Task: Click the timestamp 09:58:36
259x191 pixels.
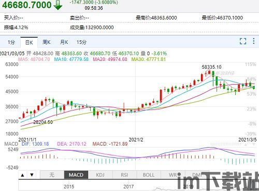Action: pyautogui.click(x=94, y=8)
